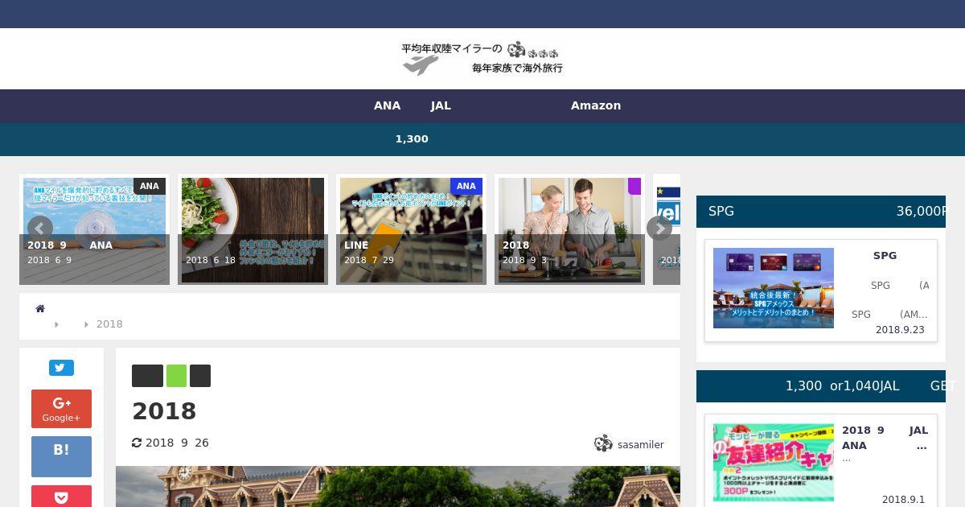Show next carousel slide
965x507 pixels.
(x=659, y=229)
